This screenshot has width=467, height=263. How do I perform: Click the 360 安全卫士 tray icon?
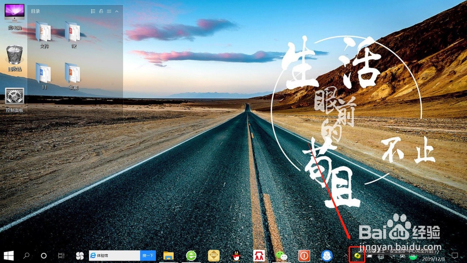tap(357, 256)
